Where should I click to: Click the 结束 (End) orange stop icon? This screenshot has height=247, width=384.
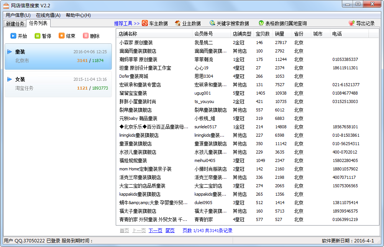point(61,36)
